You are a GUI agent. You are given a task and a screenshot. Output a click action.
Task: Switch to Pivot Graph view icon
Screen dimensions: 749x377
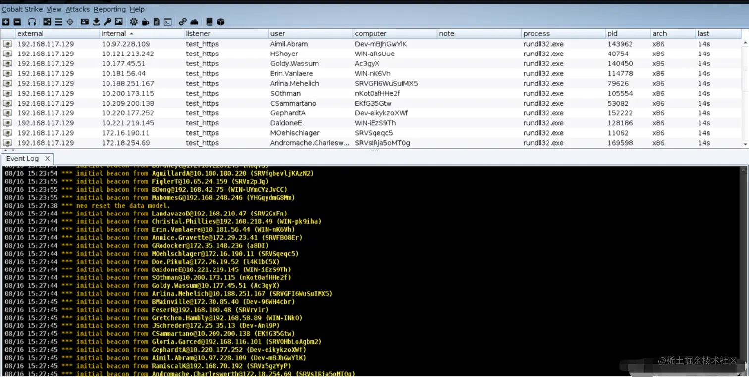click(47, 22)
